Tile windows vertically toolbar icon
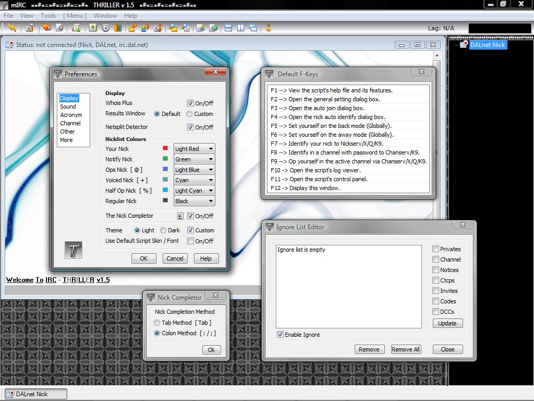 pyautogui.click(x=241, y=28)
